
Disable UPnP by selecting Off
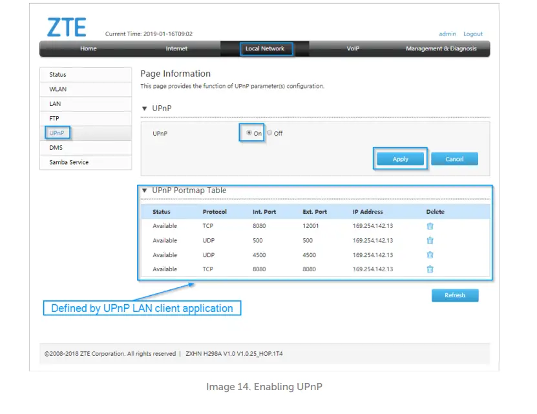pyautogui.click(x=268, y=132)
